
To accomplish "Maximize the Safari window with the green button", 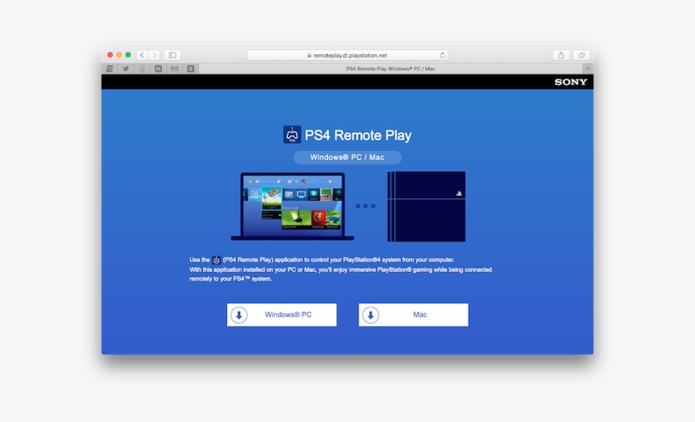I will 128,55.
